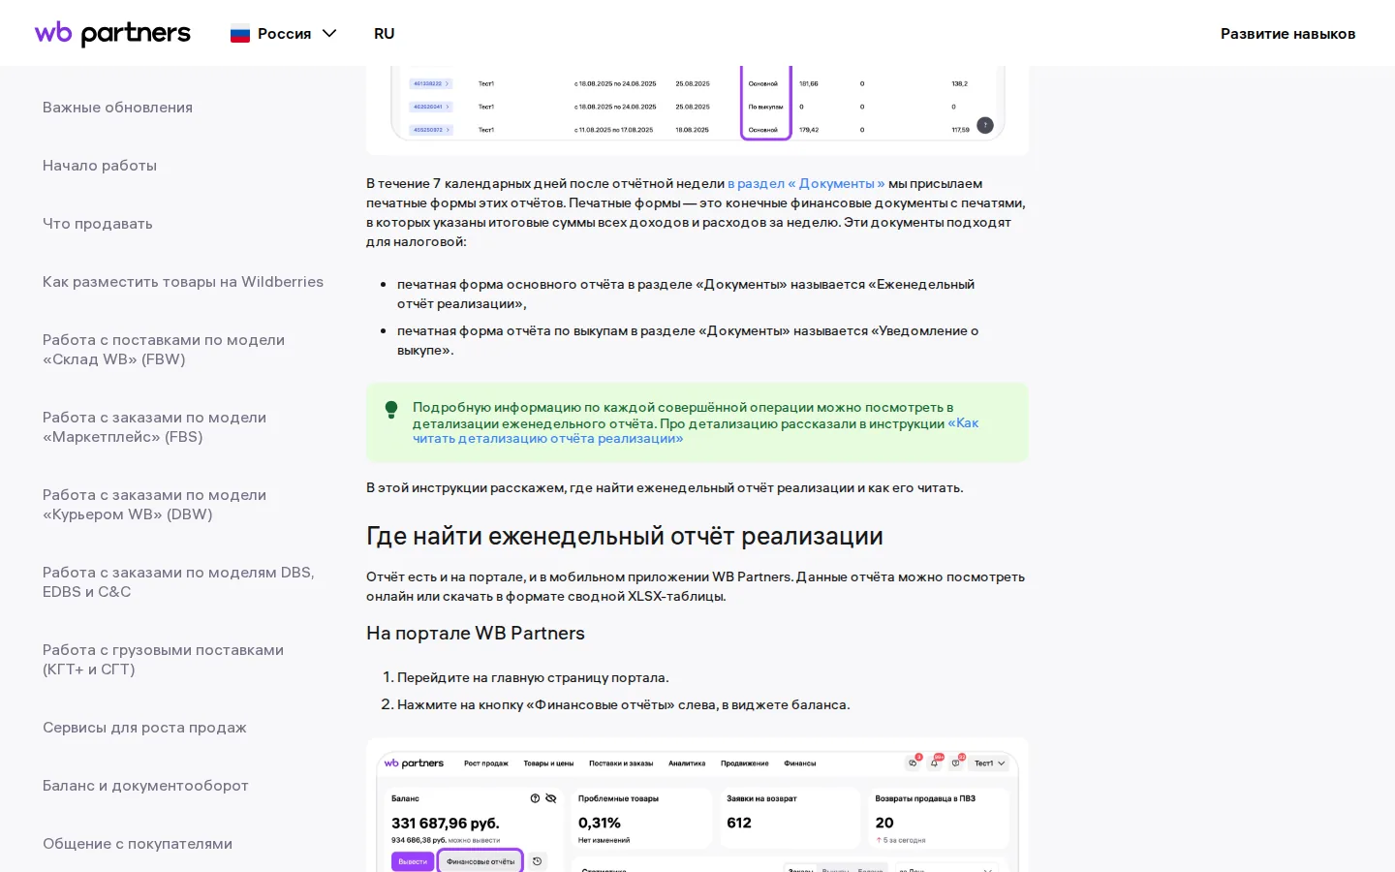Click the 331 687,96 руб. balance amount
1395x872 pixels.
pyautogui.click(x=446, y=823)
